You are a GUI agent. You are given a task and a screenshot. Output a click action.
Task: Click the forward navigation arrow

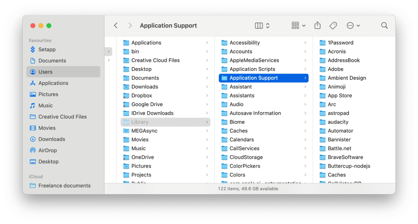click(x=130, y=25)
